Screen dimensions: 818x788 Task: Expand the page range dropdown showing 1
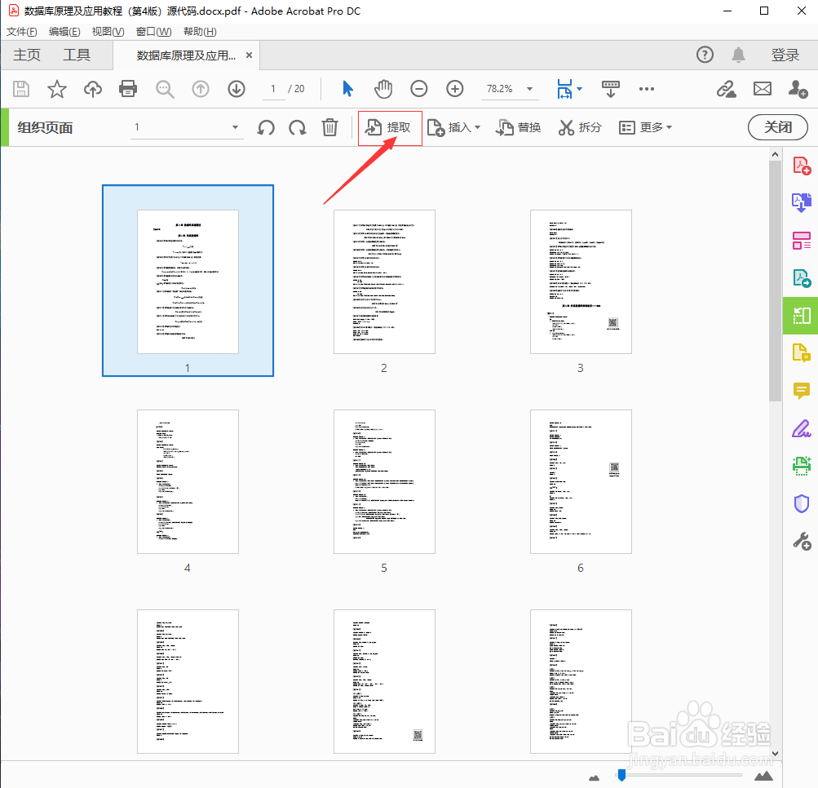(x=235, y=127)
